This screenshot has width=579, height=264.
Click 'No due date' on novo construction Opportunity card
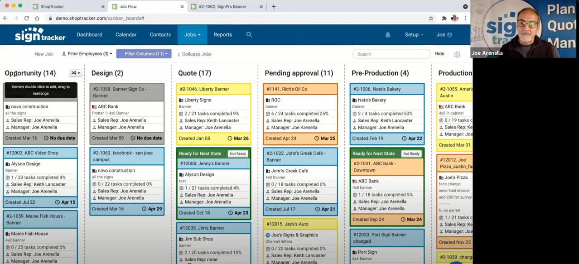[63, 138]
